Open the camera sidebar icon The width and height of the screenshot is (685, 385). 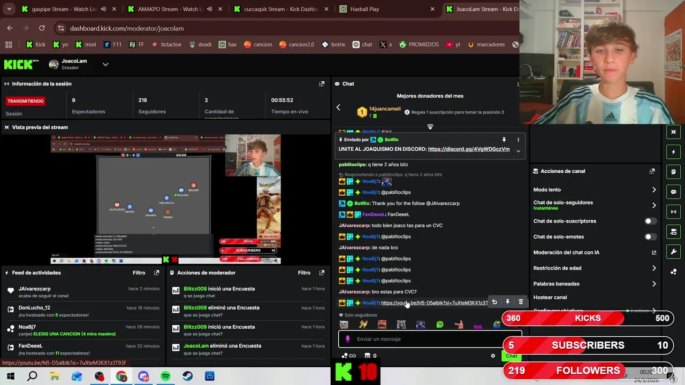tap(673, 232)
